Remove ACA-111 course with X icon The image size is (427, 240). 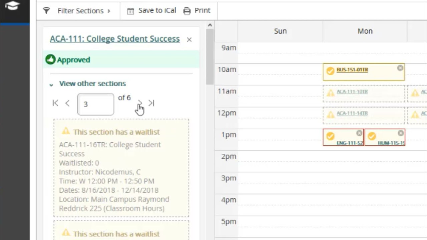click(x=189, y=40)
